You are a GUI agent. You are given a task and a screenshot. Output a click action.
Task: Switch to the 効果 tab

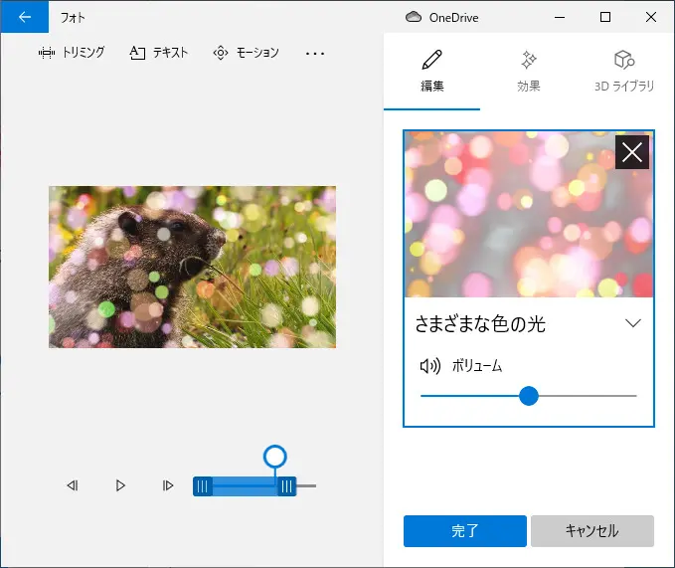[x=528, y=72]
